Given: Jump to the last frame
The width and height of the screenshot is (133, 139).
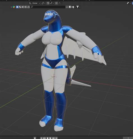Looking at the screenshot, I should pyautogui.click(x=56, y=138).
